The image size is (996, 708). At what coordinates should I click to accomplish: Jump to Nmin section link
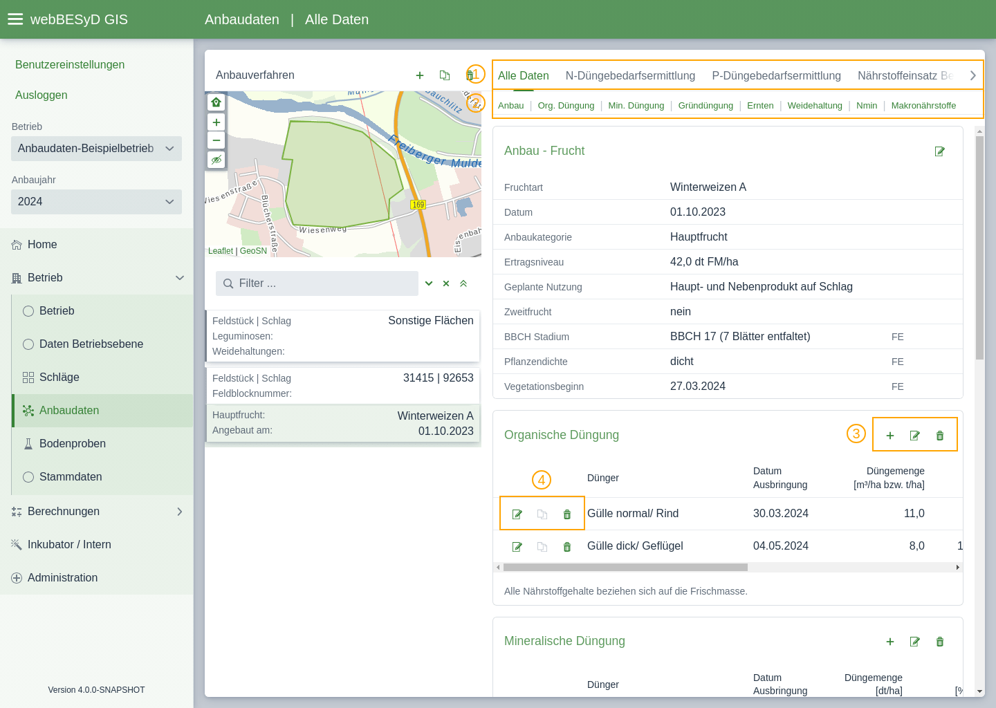[x=867, y=106]
